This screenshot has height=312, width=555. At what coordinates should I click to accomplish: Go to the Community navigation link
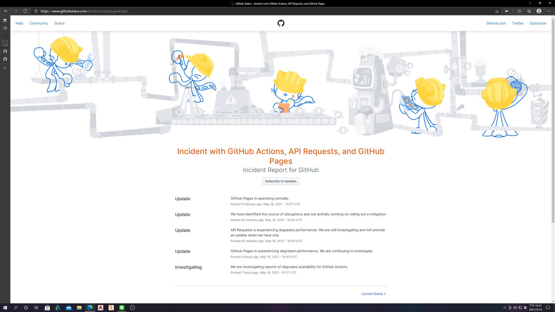point(38,23)
